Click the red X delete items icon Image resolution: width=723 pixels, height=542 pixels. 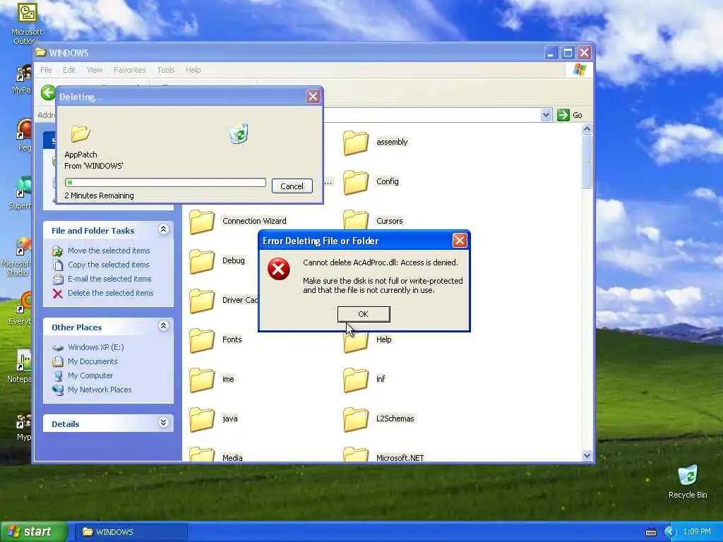(58, 294)
